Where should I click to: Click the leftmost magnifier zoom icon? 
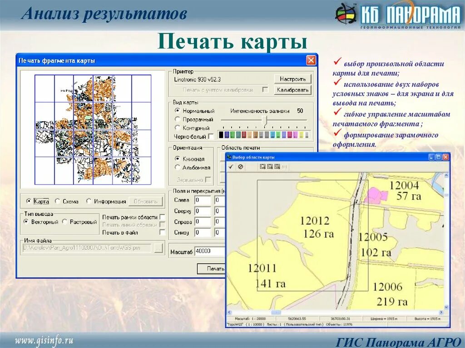(262, 167)
